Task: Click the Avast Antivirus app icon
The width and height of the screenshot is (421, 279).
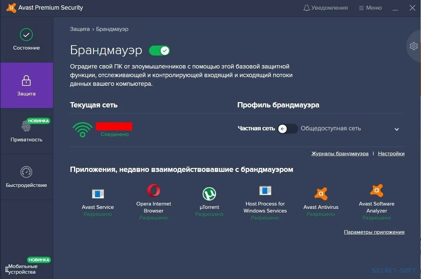Action: tap(321, 194)
